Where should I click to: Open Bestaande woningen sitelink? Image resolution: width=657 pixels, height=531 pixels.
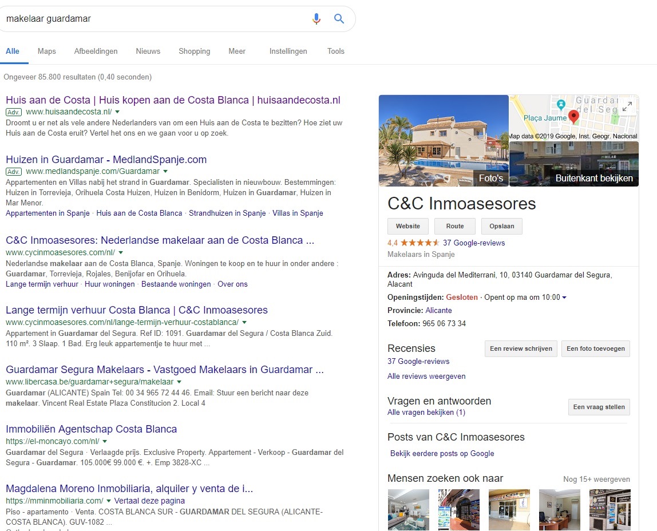(x=176, y=284)
